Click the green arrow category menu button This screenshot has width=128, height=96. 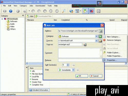(100, 36)
